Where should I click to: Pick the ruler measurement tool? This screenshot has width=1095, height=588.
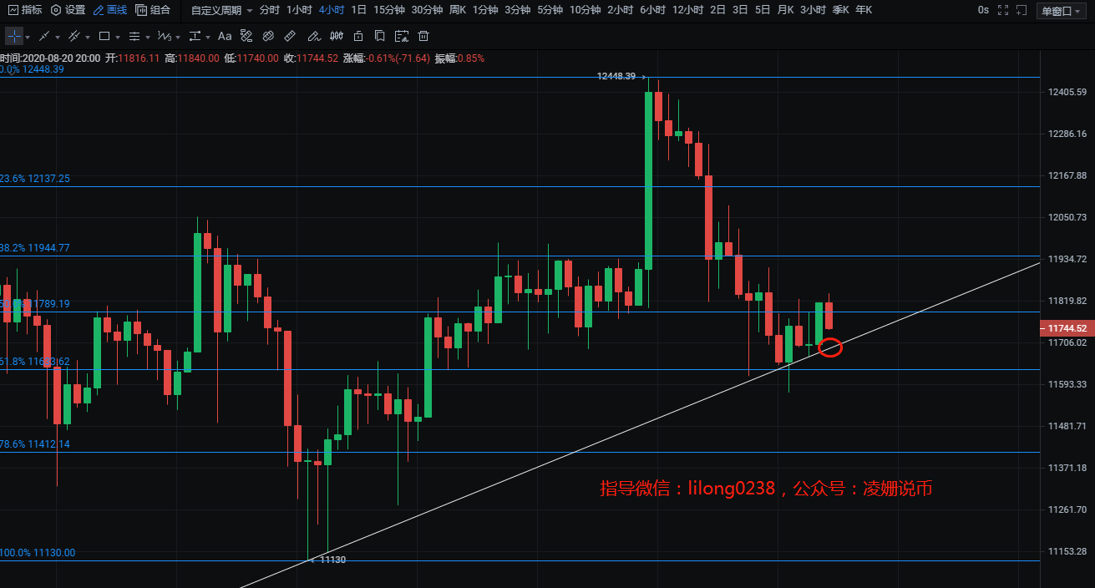(290, 37)
